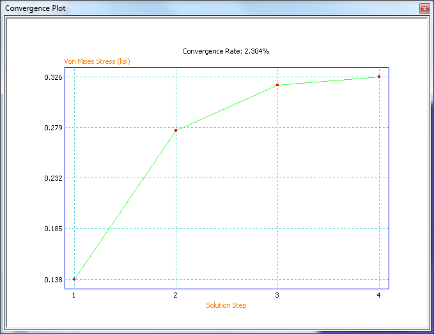Click the x-axis label 2
This screenshot has width=434, height=334.
[176, 295]
